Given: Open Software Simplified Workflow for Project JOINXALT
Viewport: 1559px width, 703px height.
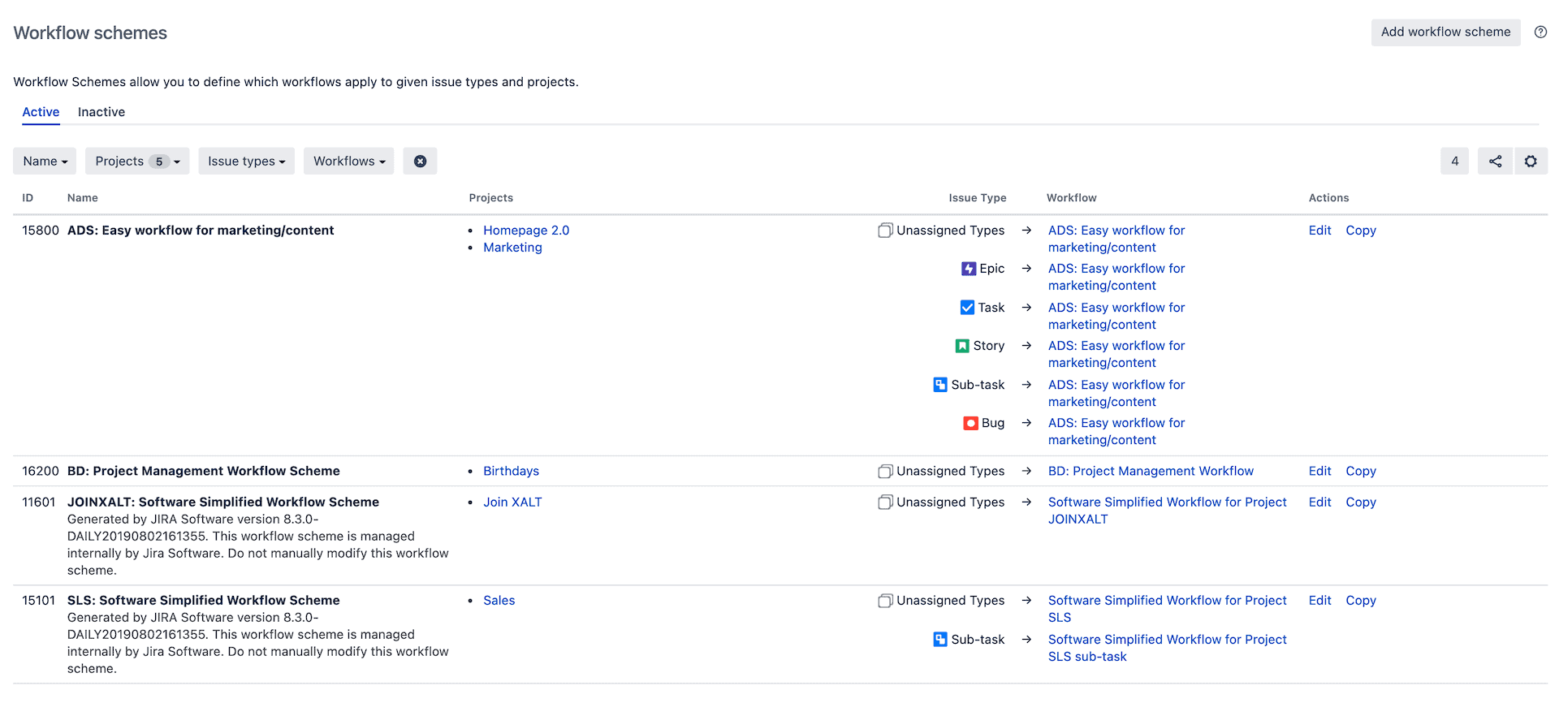Looking at the screenshot, I should pos(1167,511).
